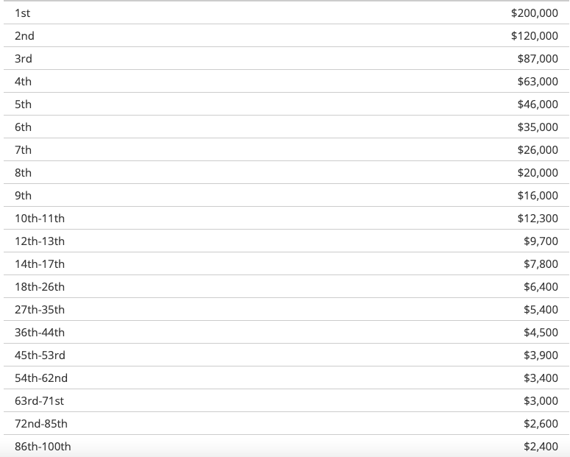Click the 45th-53rd place range label

tap(40, 355)
